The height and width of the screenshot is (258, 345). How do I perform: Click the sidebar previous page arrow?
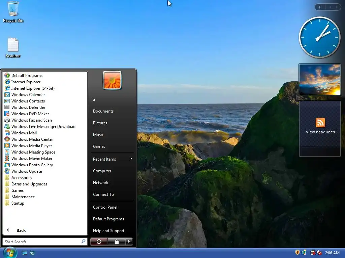pos(330,7)
